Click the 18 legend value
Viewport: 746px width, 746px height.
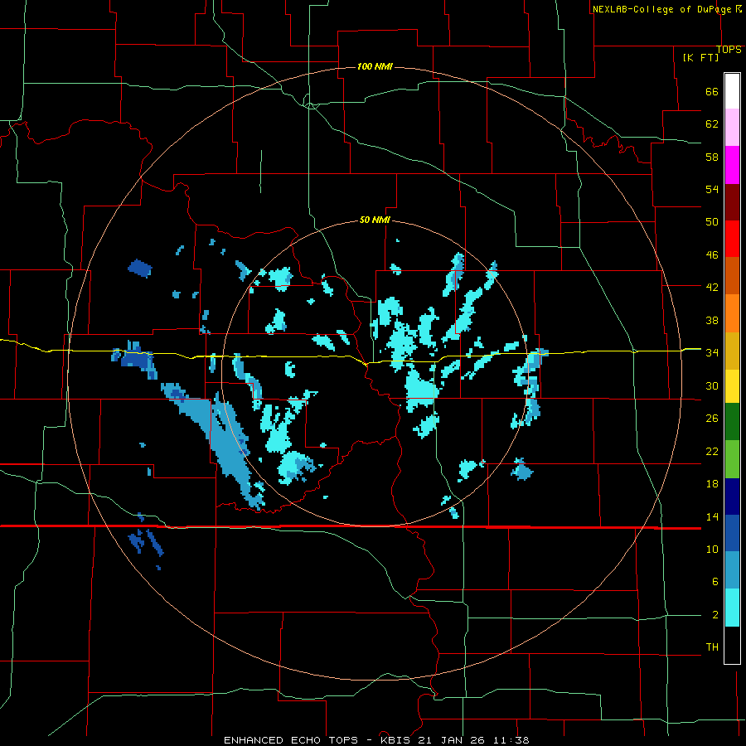click(x=712, y=484)
